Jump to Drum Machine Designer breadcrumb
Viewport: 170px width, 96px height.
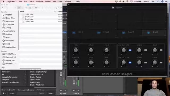click(26, 90)
